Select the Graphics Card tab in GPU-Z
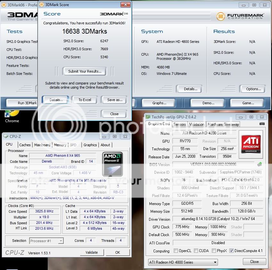This screenshot has height=270, width=272. (159, 124)
